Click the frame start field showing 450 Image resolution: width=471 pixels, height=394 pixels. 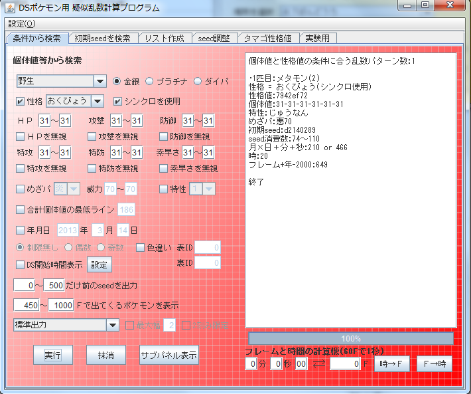[27, 305]
